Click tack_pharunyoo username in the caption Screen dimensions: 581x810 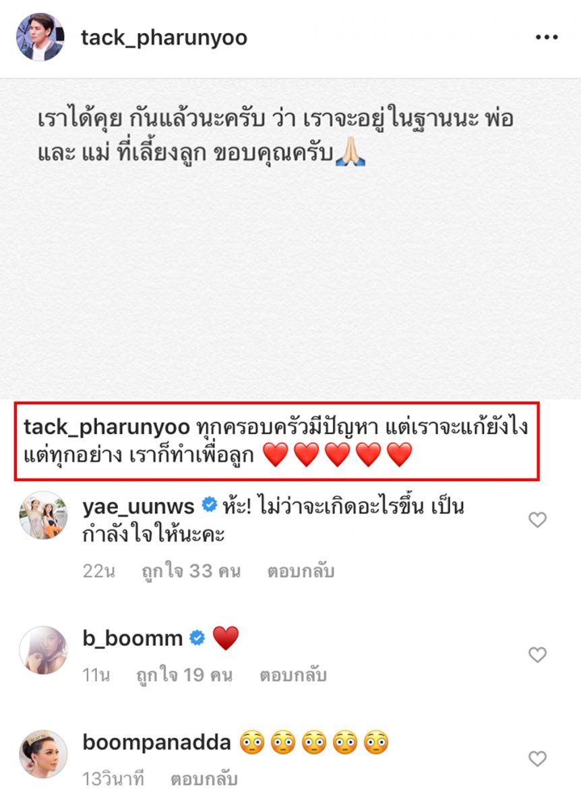click(x=106, y=428)
